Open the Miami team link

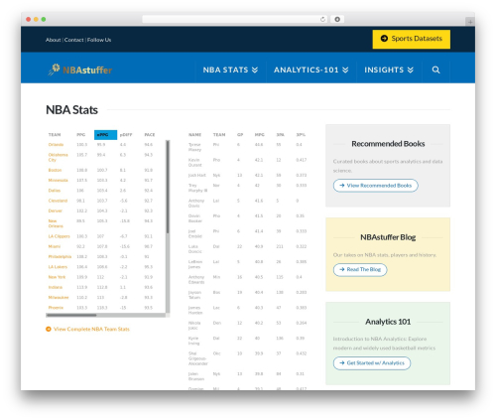click(55, 246)
